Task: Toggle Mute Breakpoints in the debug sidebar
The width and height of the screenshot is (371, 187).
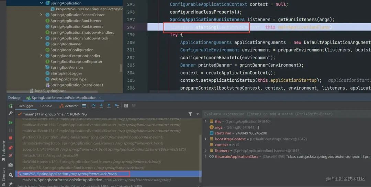Action: click(11, 155)
